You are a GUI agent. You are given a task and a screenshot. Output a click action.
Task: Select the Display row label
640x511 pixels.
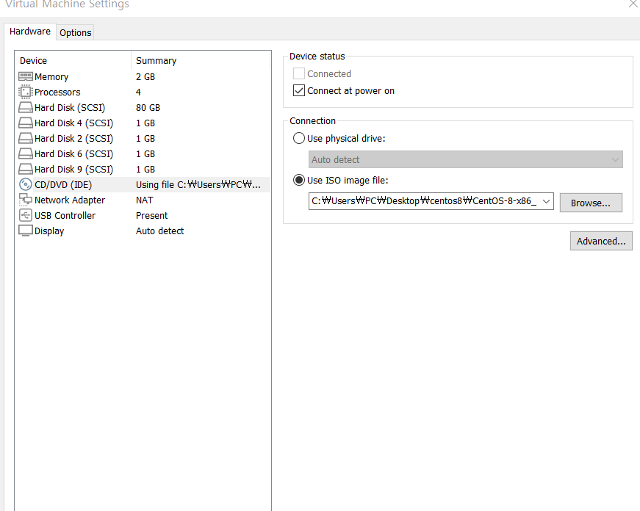click(49, 231)
